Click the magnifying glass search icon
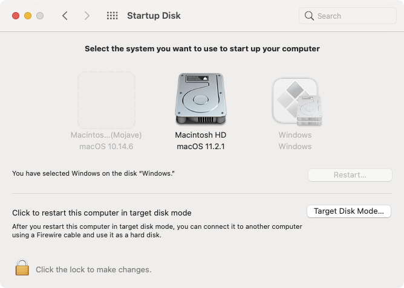The width and height of the screenshot is (404, 288). point(310,16)
